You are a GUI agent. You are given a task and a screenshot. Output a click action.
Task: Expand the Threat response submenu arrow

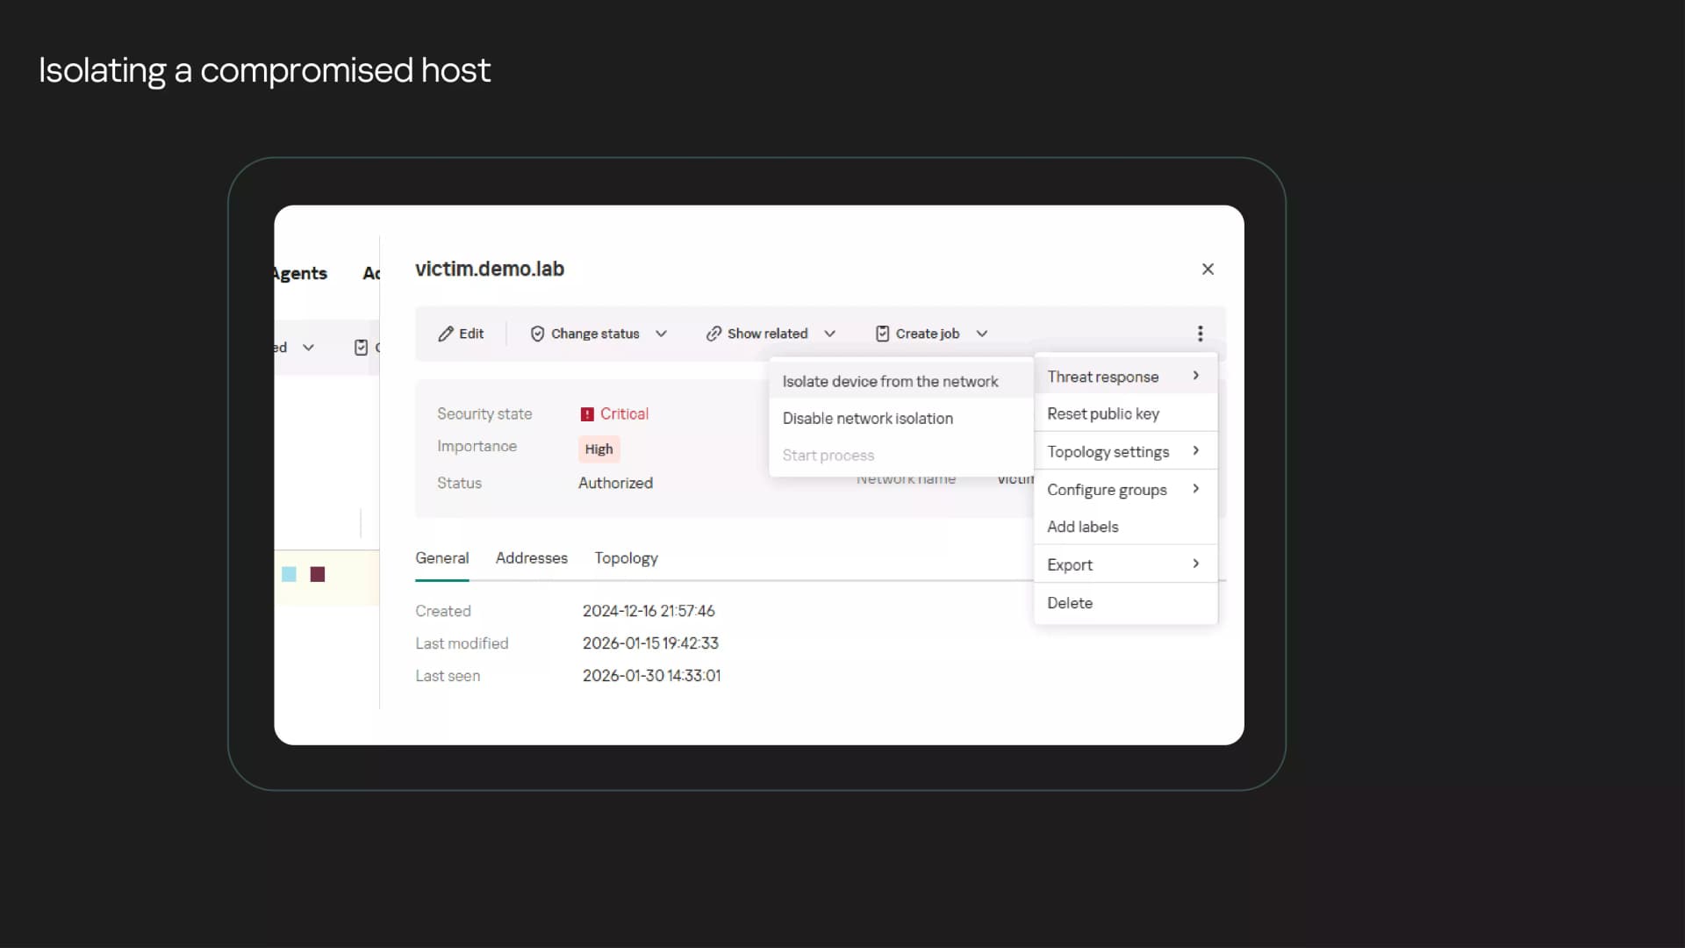(x=1195, y=376)
